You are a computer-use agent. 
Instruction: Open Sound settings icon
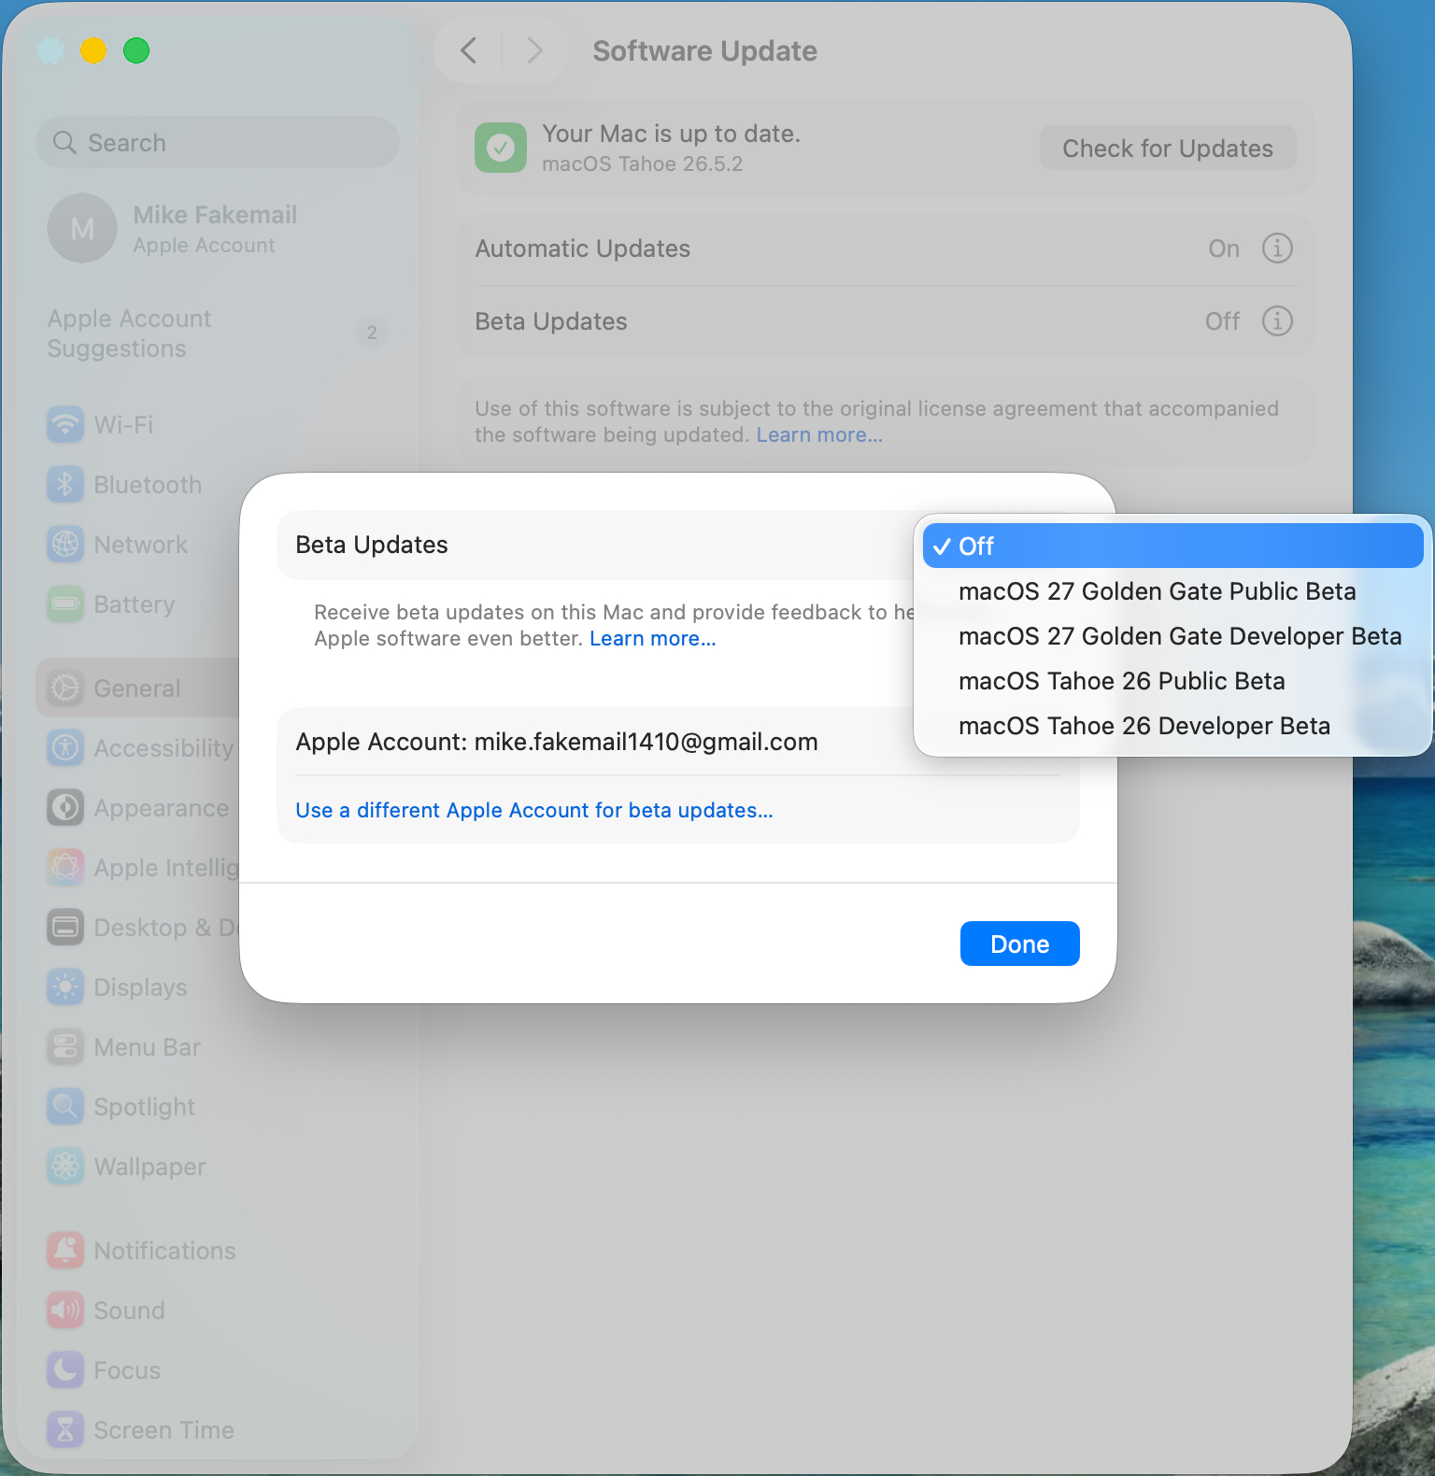click(x=65, y=1311)
